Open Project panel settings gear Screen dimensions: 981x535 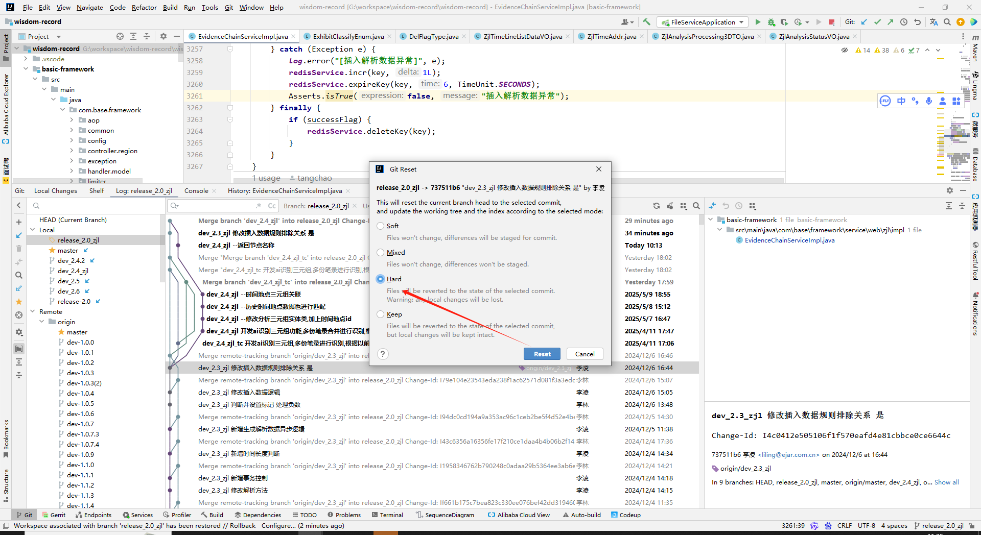(x=163, y=36)
